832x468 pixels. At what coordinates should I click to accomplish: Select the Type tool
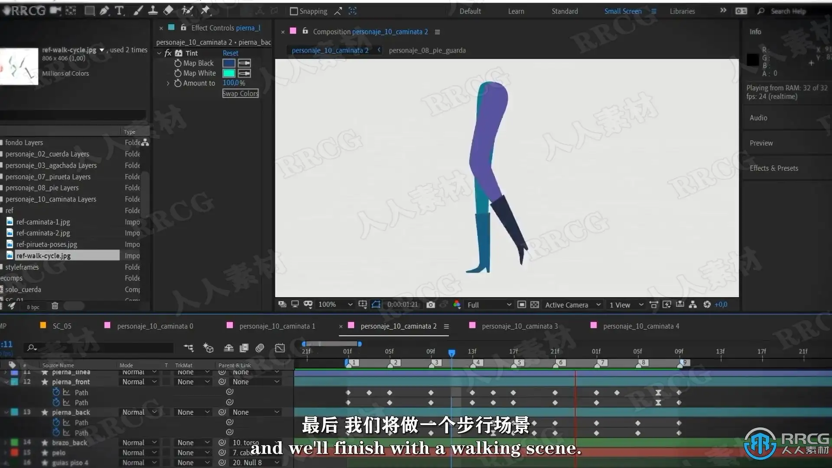click(120, 11)
